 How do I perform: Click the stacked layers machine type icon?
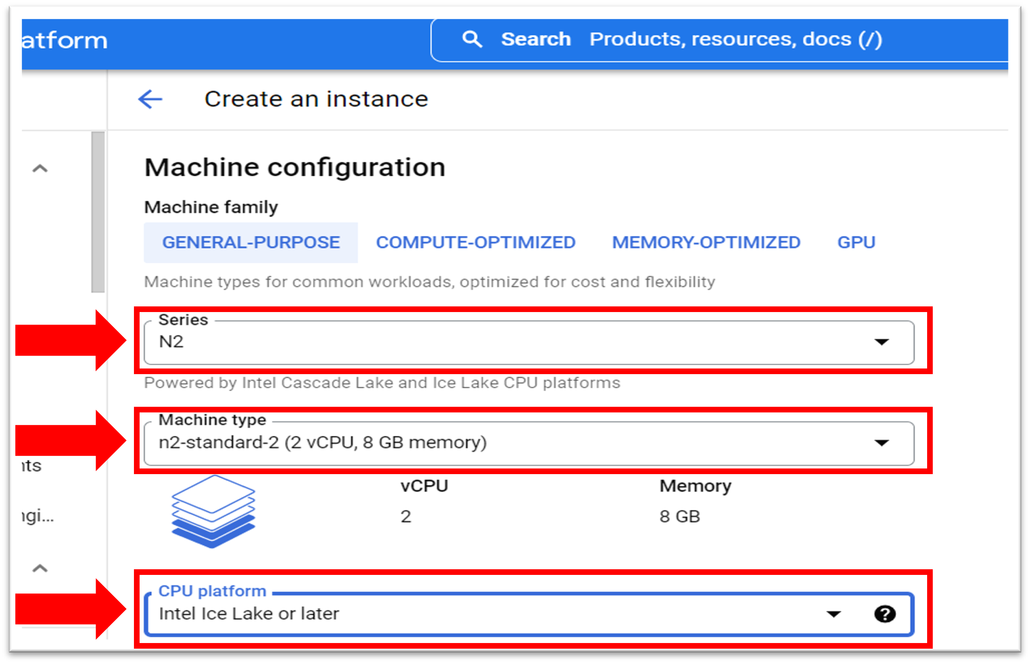pyautogui.click(x=213, y=511)
